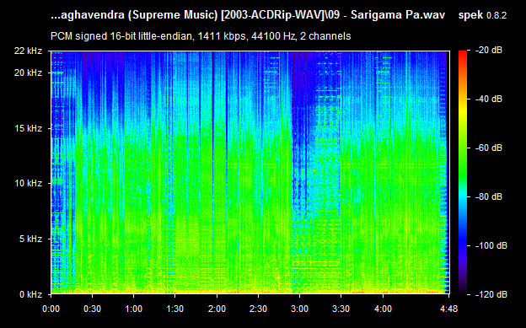Click the Sarigama Pa.wav file title
The image size is (526, 328).
pos(398,15)
